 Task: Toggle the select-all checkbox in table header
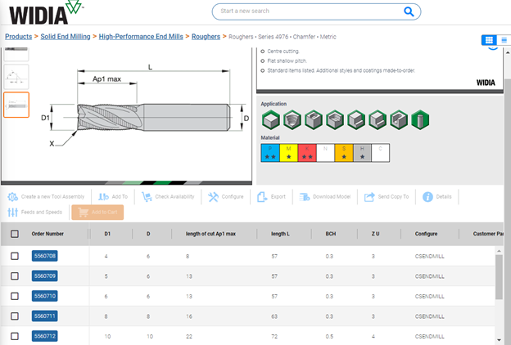pyautogui.click(x=15, y=234)
